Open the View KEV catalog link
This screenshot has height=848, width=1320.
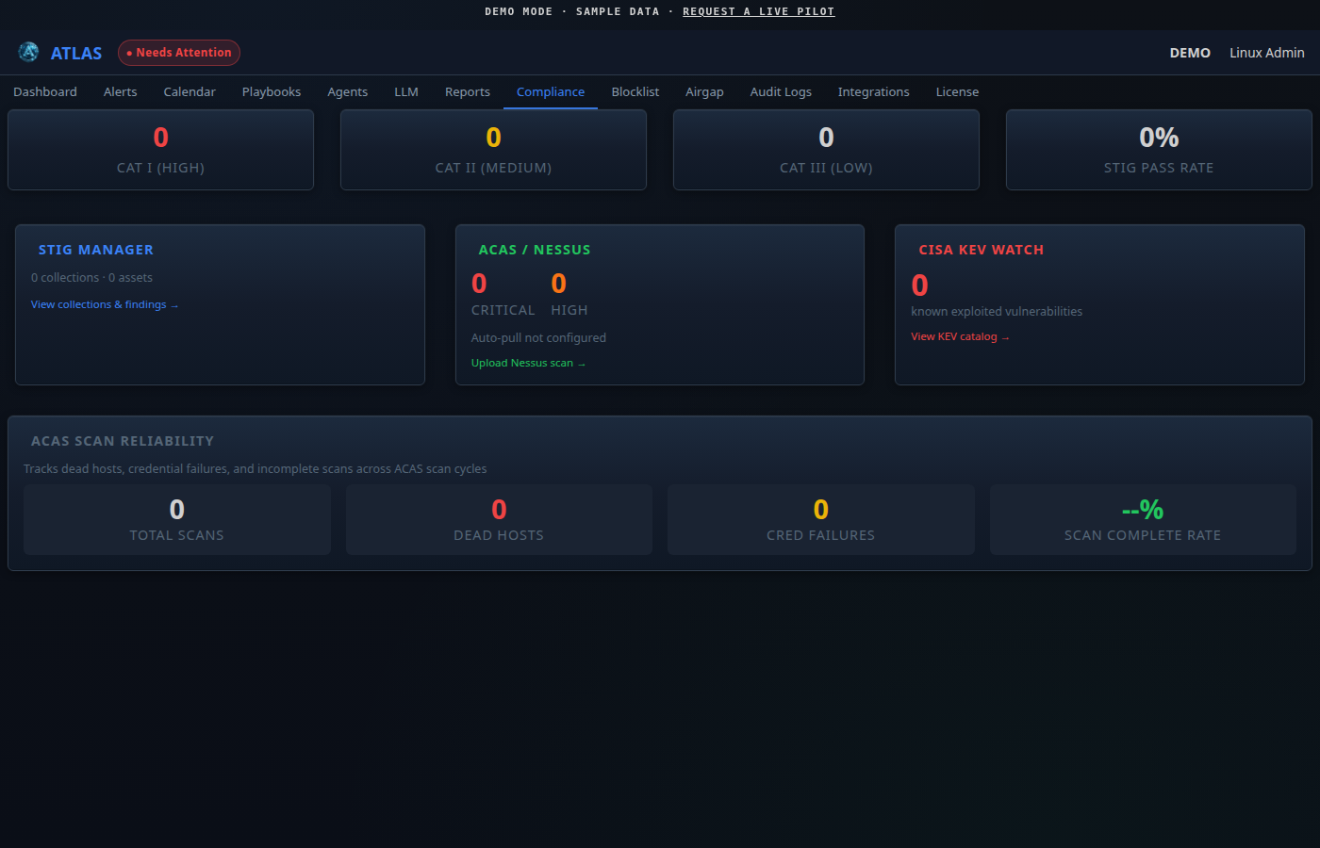[960, 336]
